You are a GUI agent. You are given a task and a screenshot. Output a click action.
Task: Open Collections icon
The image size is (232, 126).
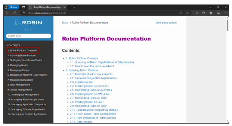pos(211,13)
